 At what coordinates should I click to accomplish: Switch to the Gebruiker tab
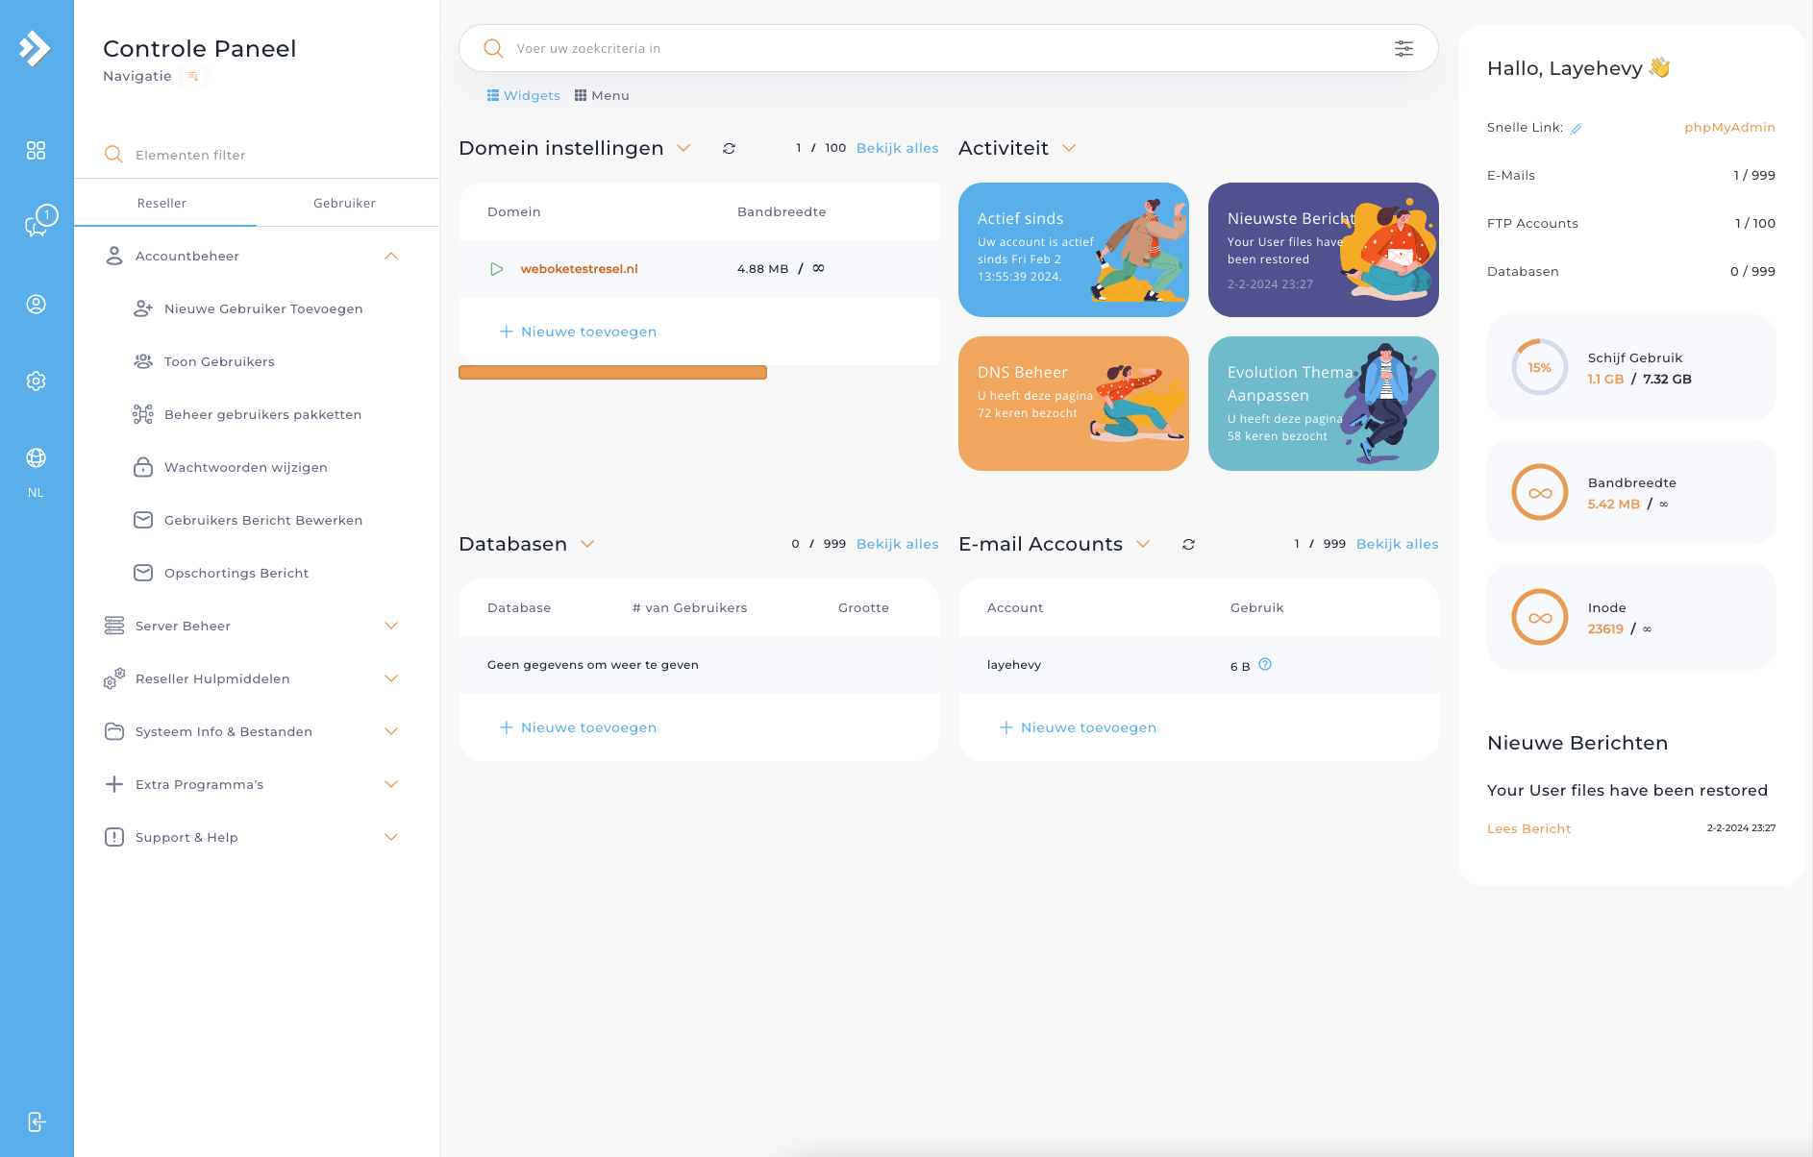(343, 203)
